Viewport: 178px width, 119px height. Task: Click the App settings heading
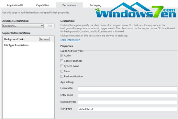[67, 82]
